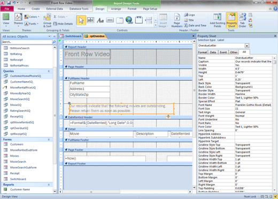
Task: Select the DateRented Header section bar
Action: [x=128, y=117]
